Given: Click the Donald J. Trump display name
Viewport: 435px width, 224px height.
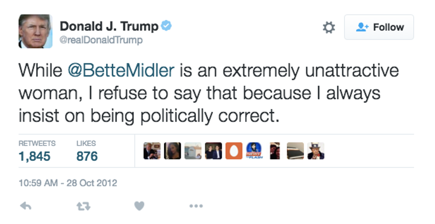Looking at the screenshot, I should 108,27.
